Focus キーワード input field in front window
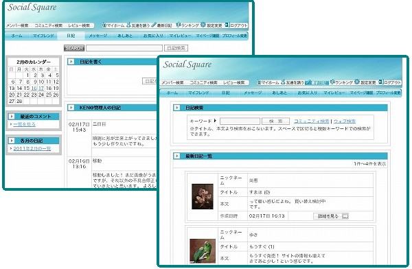Image resolution: width=412 pixels, height=269 pixels. (240, 121)
